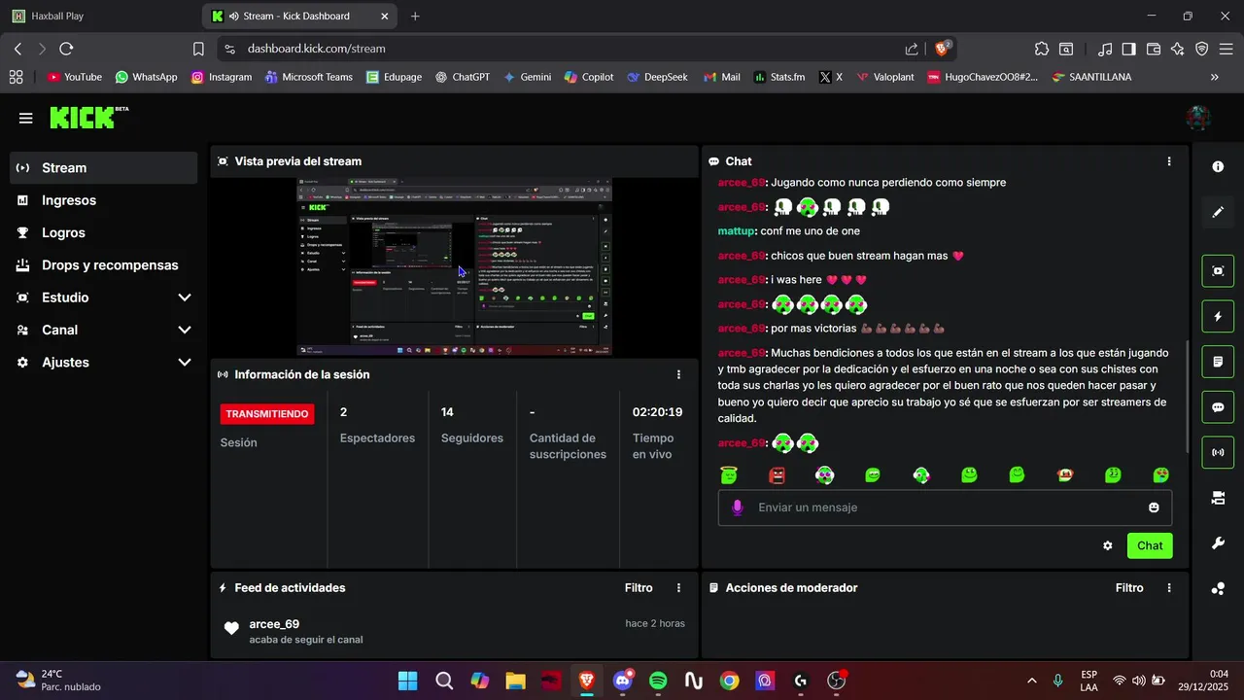Open Acciones de moderador three-dot menu

[x=1169, y=588]
